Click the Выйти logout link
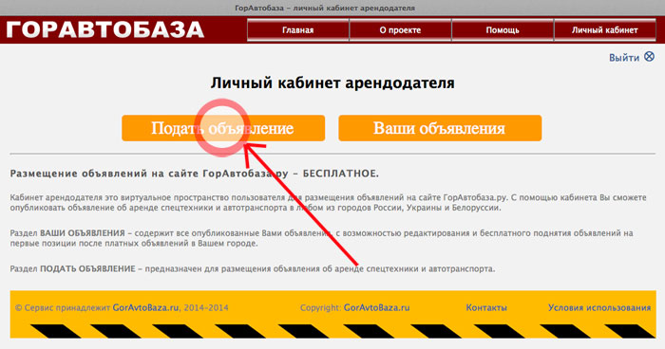The width and height of the screenshot is (665, 349). (624, 58)
